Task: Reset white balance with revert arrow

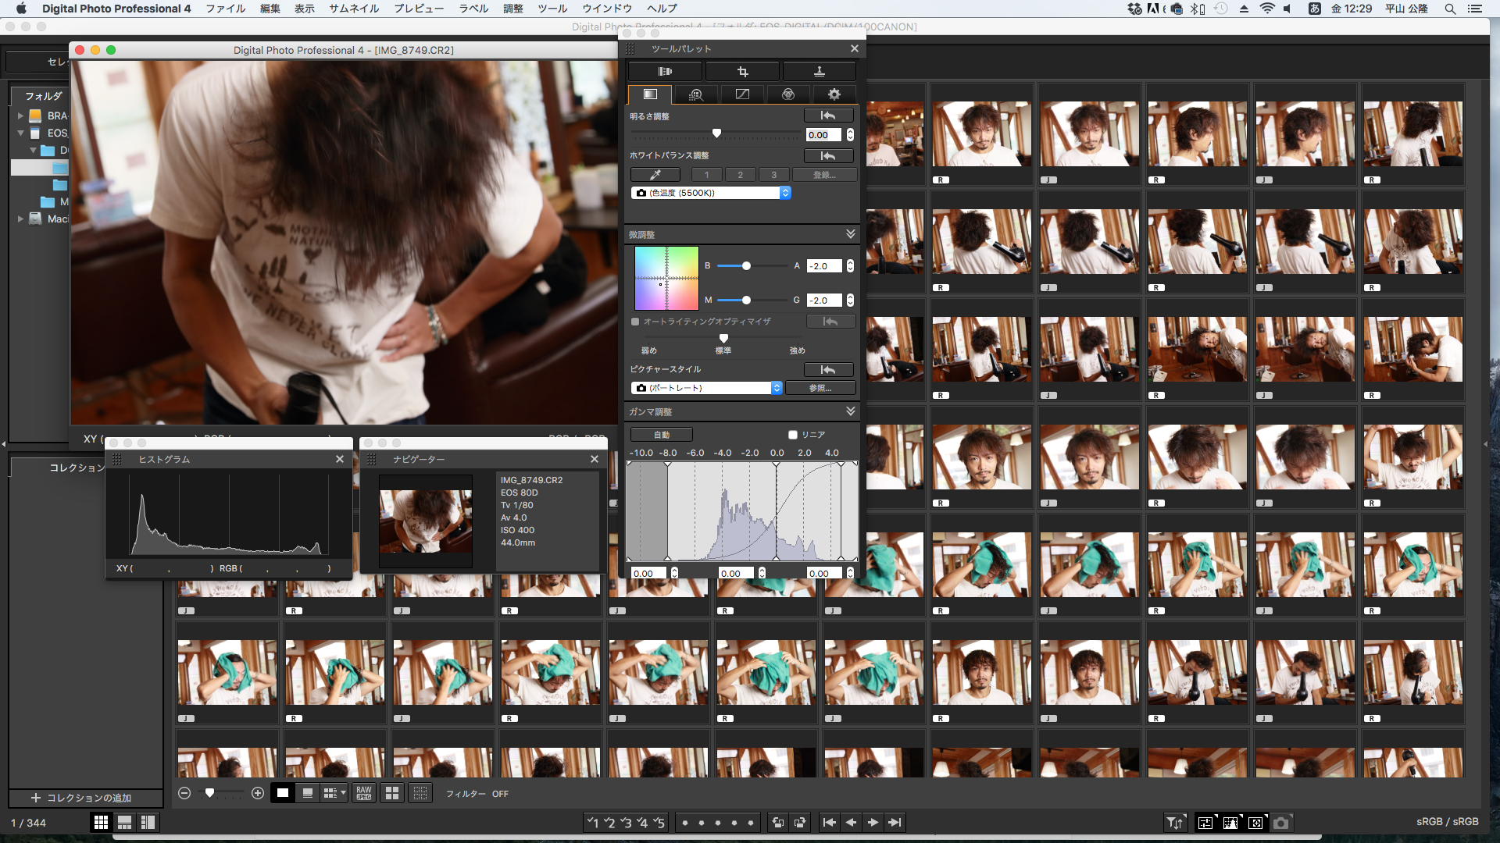Action: (x=828, y=156)
